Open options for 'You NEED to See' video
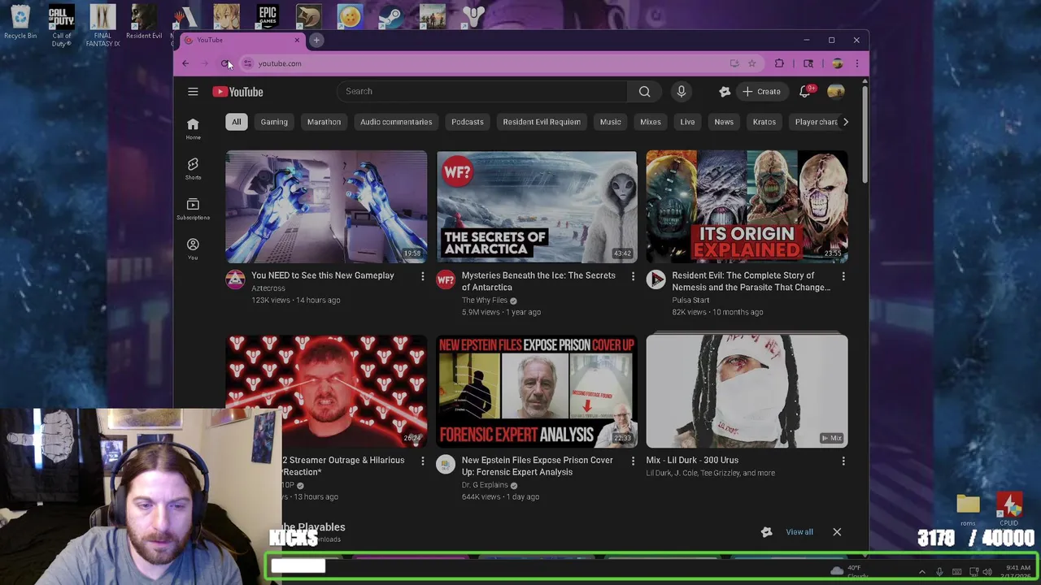Image resolution: width=1041 pixels, height=585 pixels. 422,276
